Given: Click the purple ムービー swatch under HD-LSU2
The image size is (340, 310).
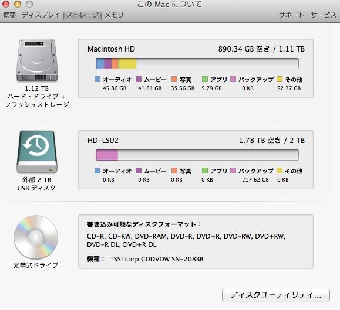Looking at the screenshot, I should [139, 171].
